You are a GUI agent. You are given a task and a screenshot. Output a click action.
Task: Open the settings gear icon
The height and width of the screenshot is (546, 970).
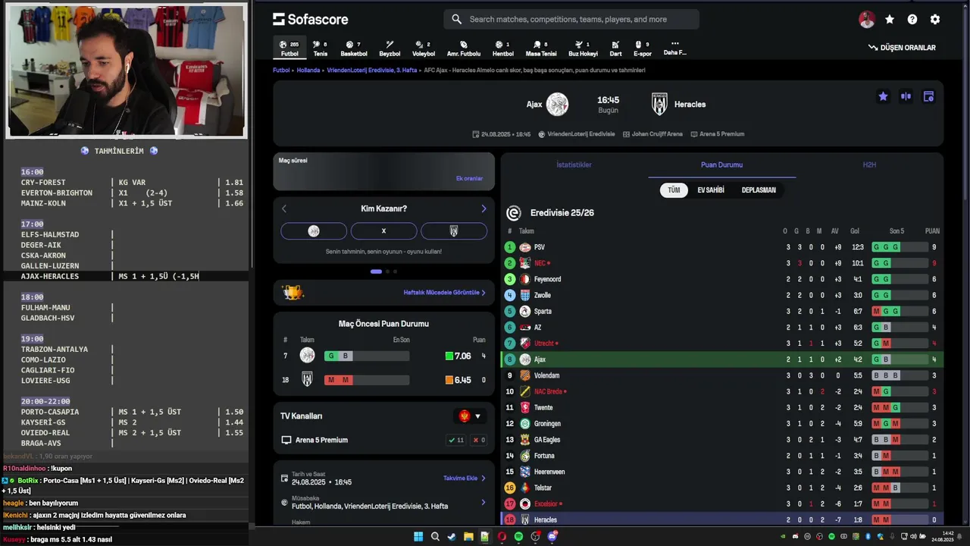(x=935, y=20)
